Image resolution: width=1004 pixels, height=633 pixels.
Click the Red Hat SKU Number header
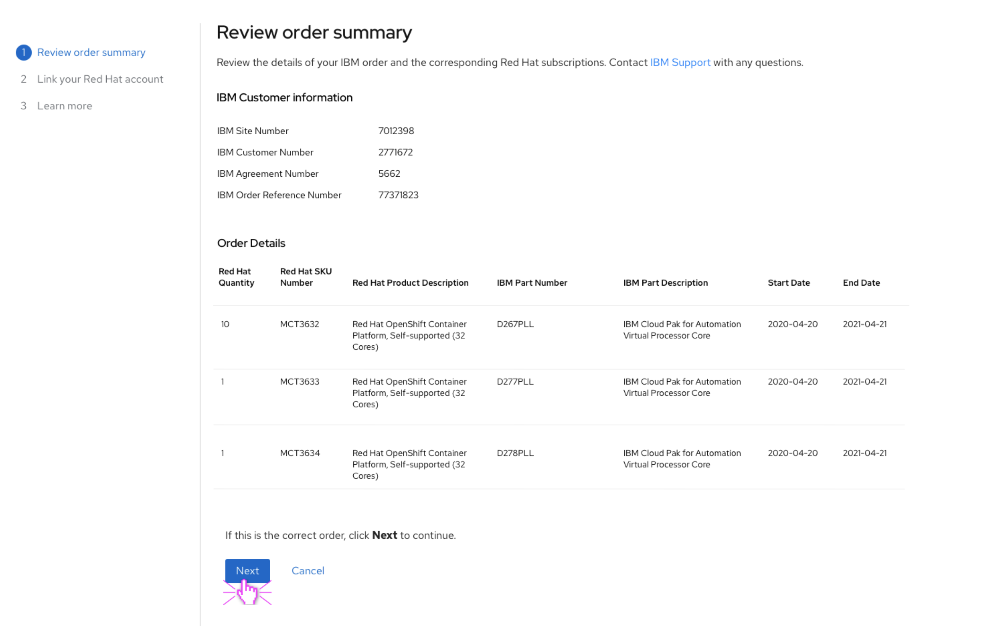306,277
